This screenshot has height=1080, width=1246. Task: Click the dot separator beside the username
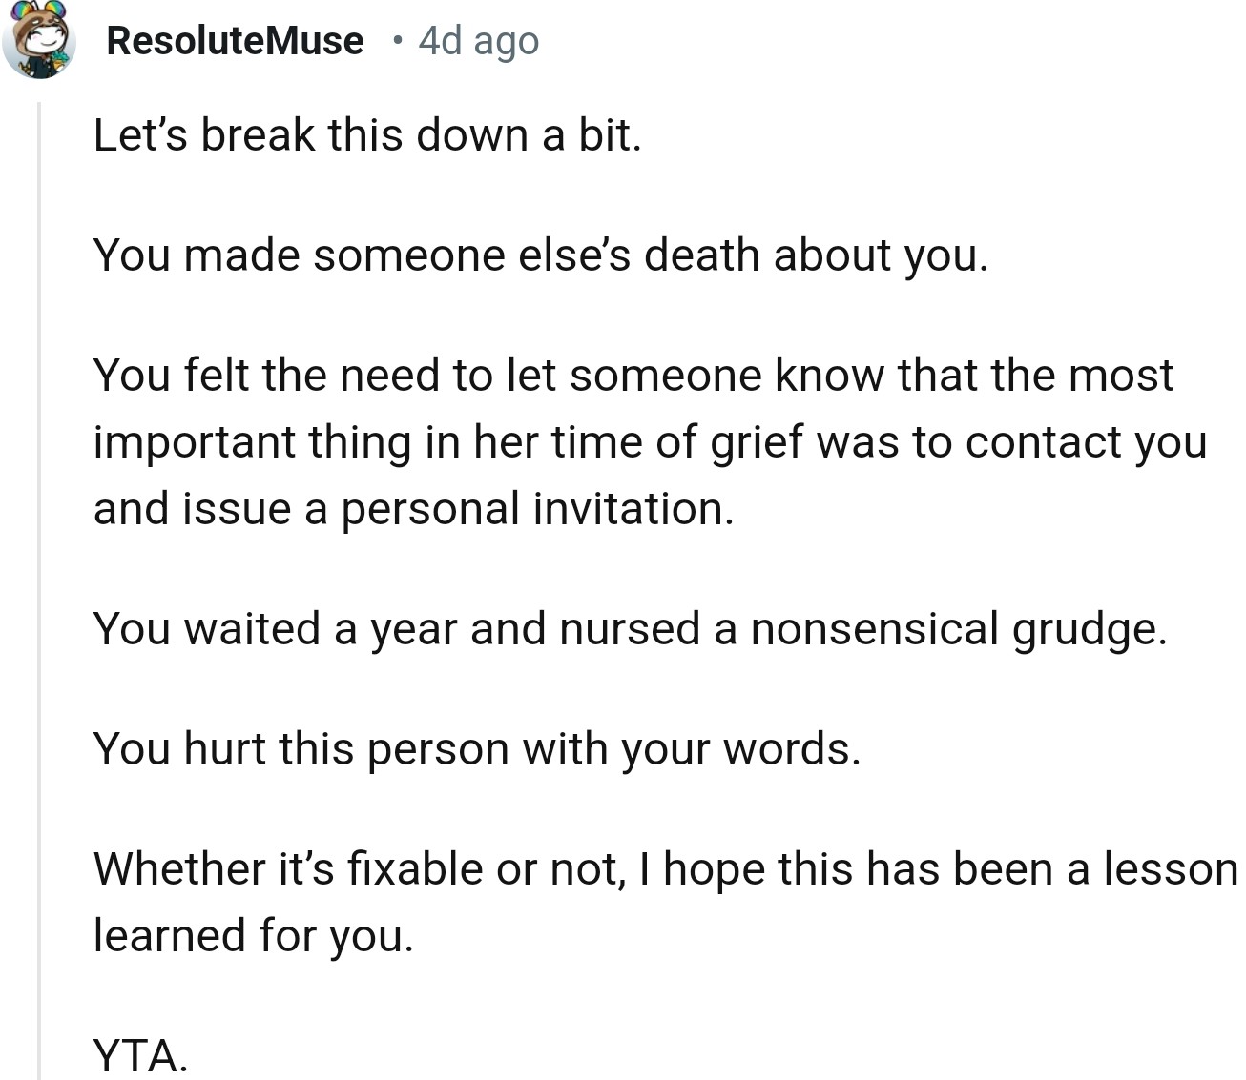(x=397, y=40)
